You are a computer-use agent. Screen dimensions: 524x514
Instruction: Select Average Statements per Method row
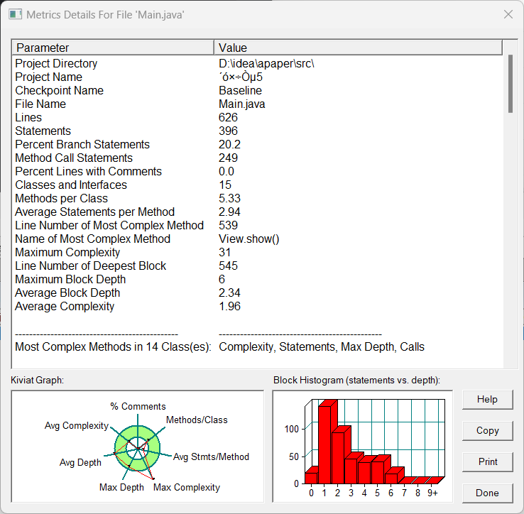coord(257,212)
